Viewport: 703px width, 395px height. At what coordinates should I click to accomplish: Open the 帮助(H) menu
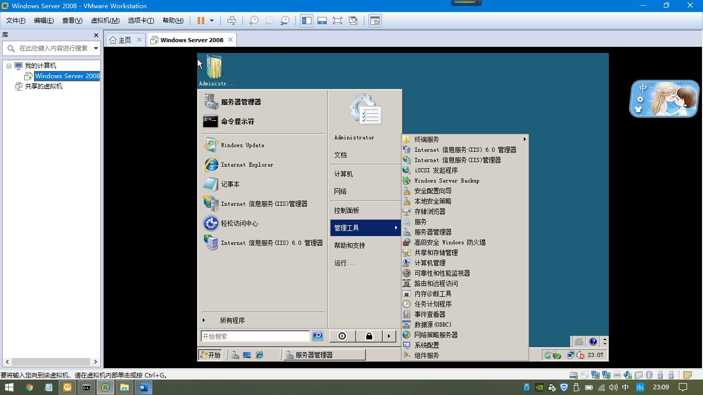pos(173,21)
